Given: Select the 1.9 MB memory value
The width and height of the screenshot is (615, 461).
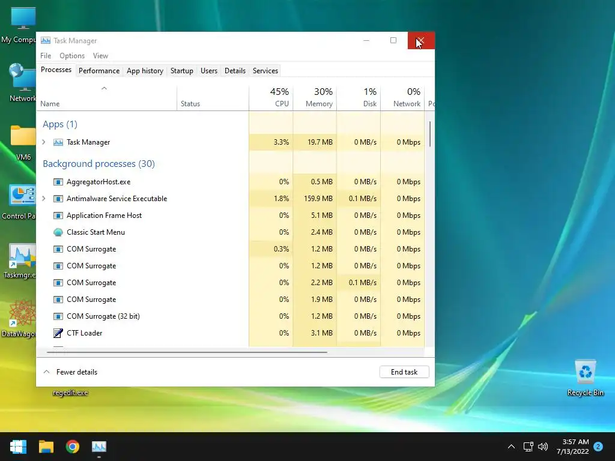Looking at the screenshot, I should pyautogui.click(x=322, y=300).
